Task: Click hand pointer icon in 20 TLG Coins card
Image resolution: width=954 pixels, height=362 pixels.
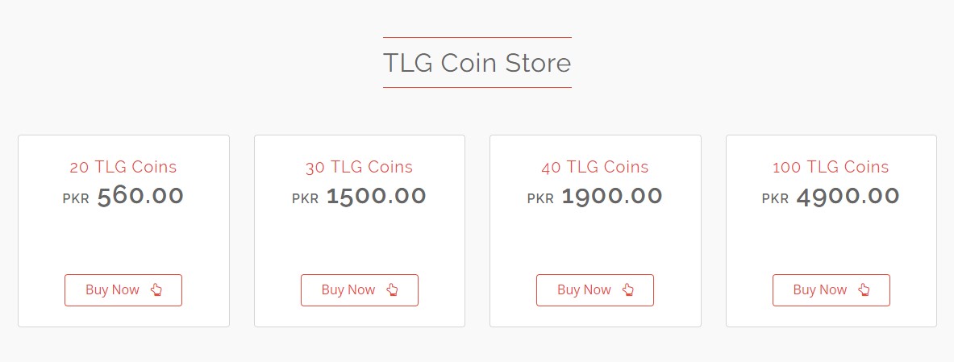Action: [x=156, y=289]
